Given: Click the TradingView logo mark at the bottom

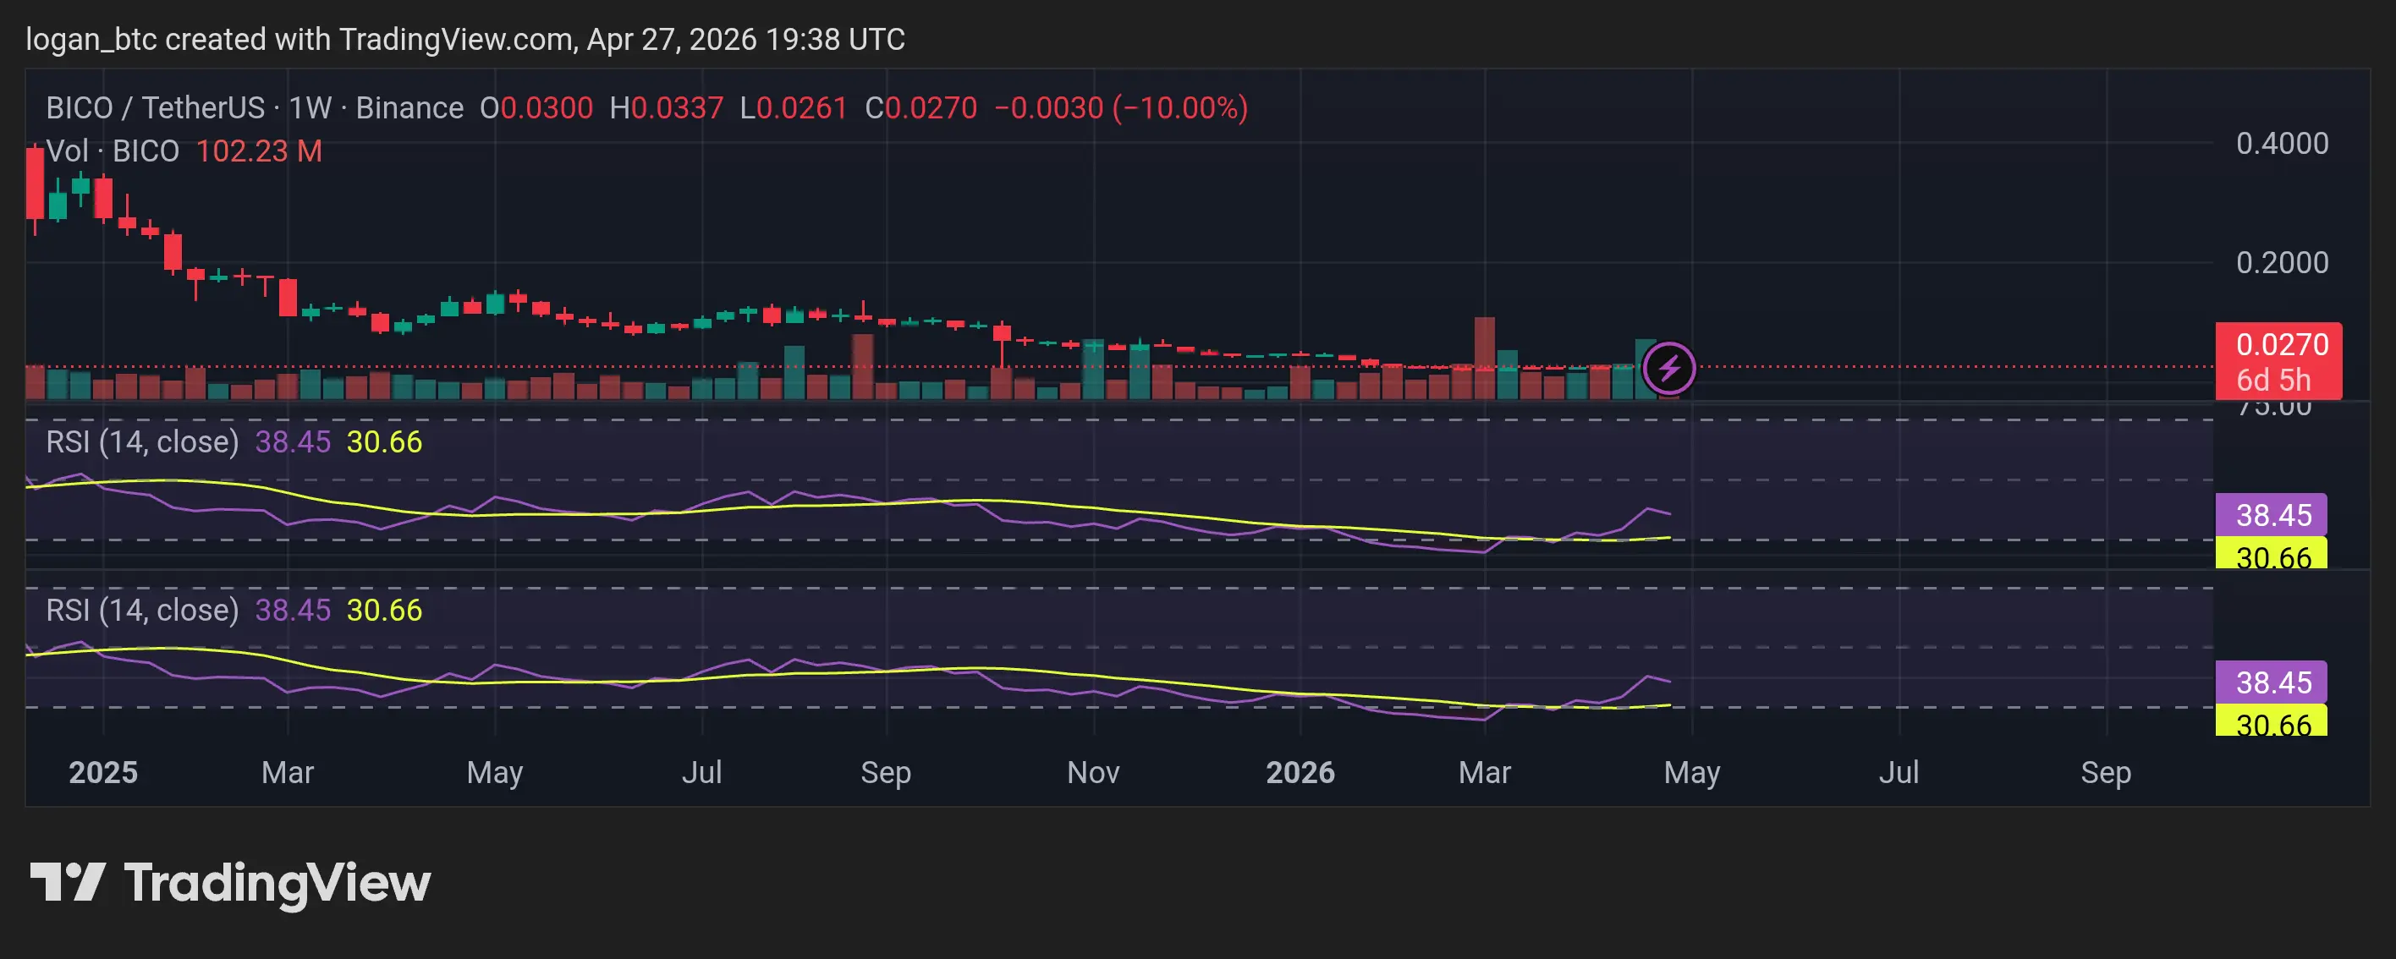Looking at the screenshot, I should pyautogui.click(x=68, y=882).
